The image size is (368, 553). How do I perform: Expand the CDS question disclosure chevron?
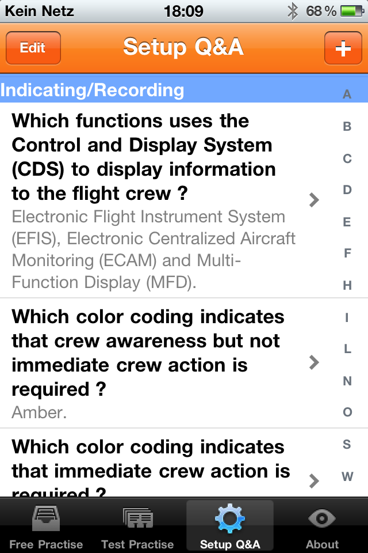[x=314, y=200]
